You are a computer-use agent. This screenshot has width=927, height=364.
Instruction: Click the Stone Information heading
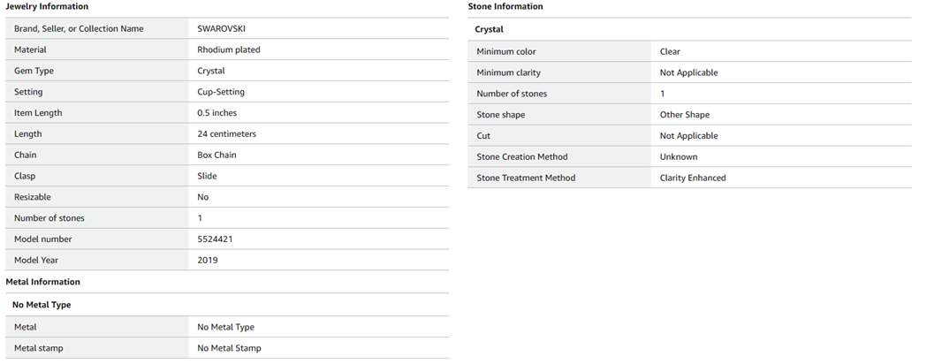pos(505,7)
